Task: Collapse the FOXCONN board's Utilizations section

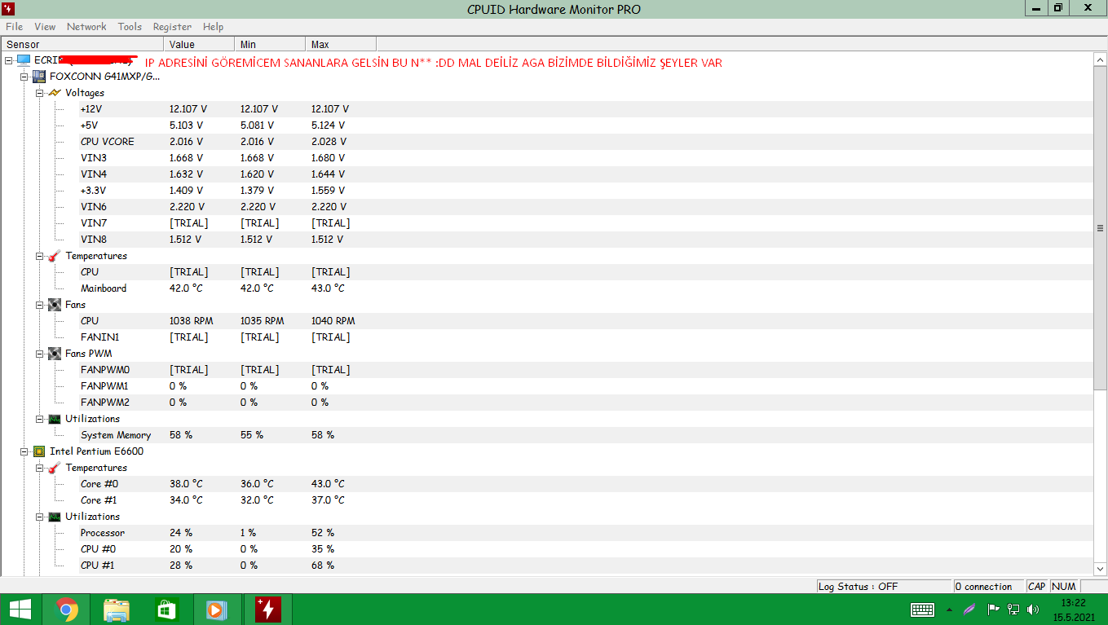Action: (x=40, y=419)
